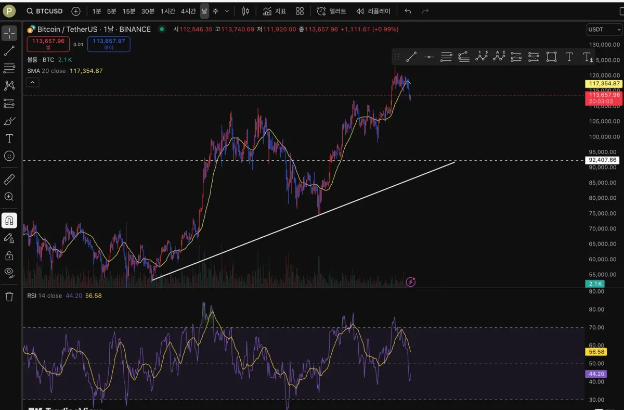Select the brush drawing tool
624x410 pixels.
point(9,121)
